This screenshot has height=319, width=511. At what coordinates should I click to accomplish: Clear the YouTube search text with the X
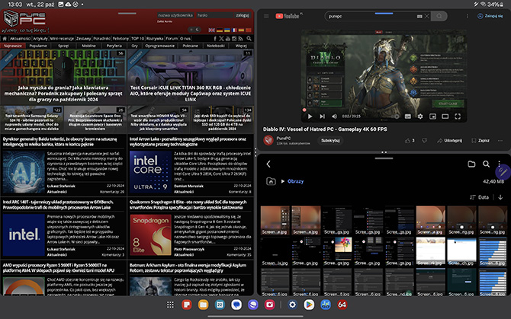[427, 16]
